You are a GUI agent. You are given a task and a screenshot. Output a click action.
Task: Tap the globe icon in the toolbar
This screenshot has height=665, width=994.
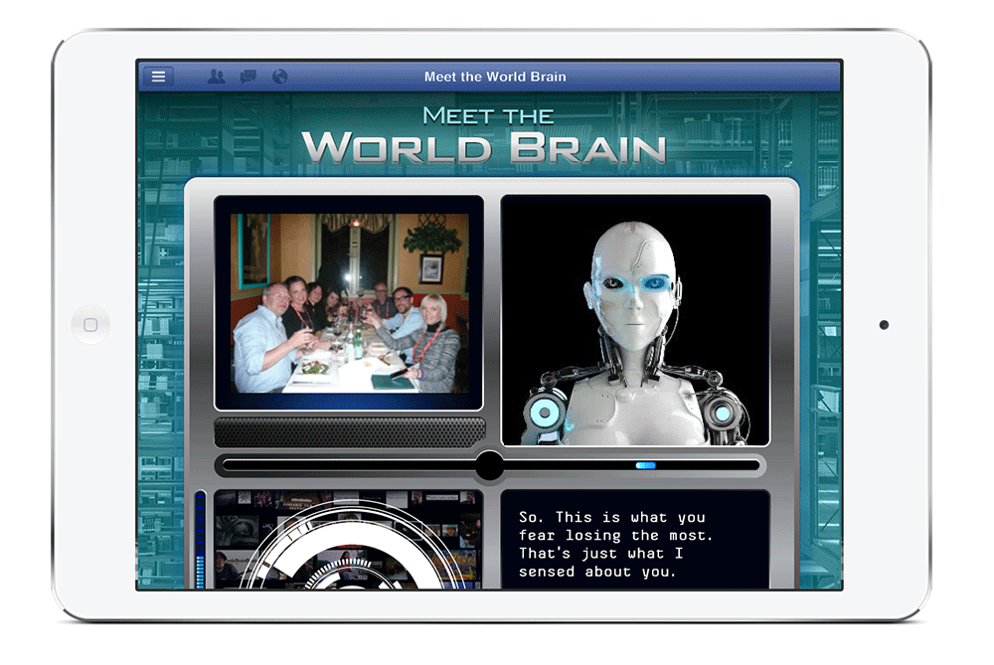pyautogui.click(x=278, y=76)
